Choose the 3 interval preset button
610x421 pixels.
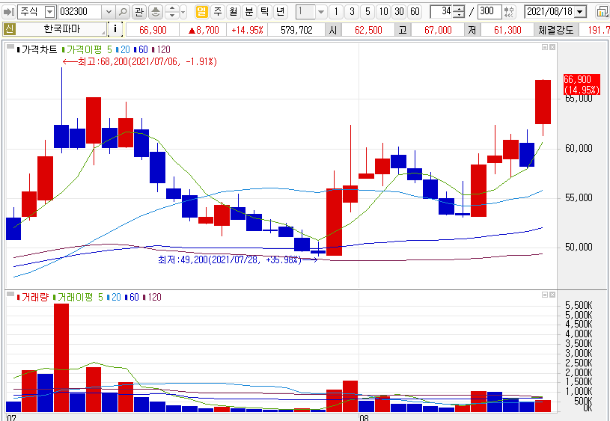pyautogui.click(x=352, y=12)
